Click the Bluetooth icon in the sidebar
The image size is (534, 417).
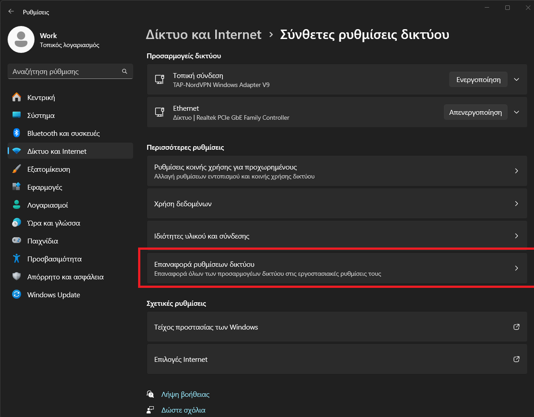pyautogui.click(x=17, y=133)
